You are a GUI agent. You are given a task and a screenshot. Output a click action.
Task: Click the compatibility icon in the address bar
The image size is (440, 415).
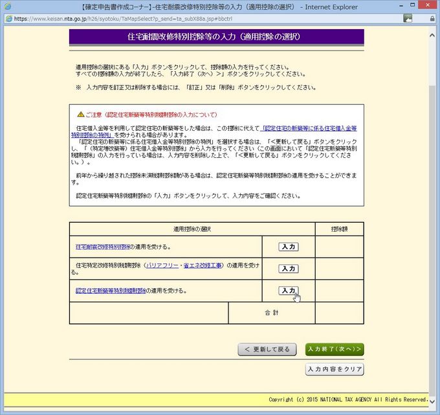[x=408, y=19]
